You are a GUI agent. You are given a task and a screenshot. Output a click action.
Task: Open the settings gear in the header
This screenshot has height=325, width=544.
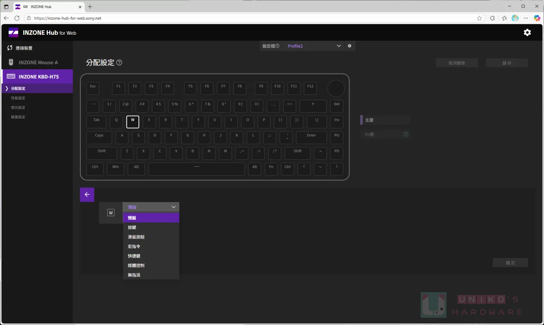(527, 33)
